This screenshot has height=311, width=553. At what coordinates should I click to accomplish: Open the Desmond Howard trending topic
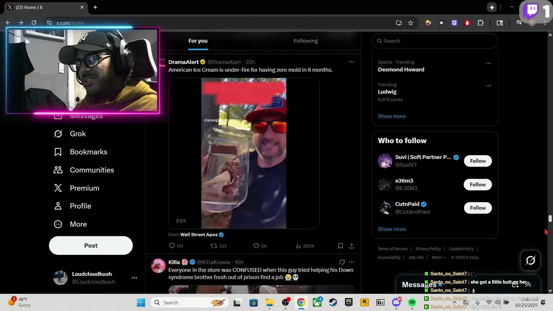(401, 70)
